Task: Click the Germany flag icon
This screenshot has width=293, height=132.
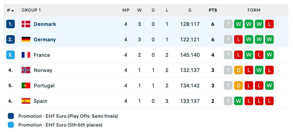Action: tap(26, 40)
